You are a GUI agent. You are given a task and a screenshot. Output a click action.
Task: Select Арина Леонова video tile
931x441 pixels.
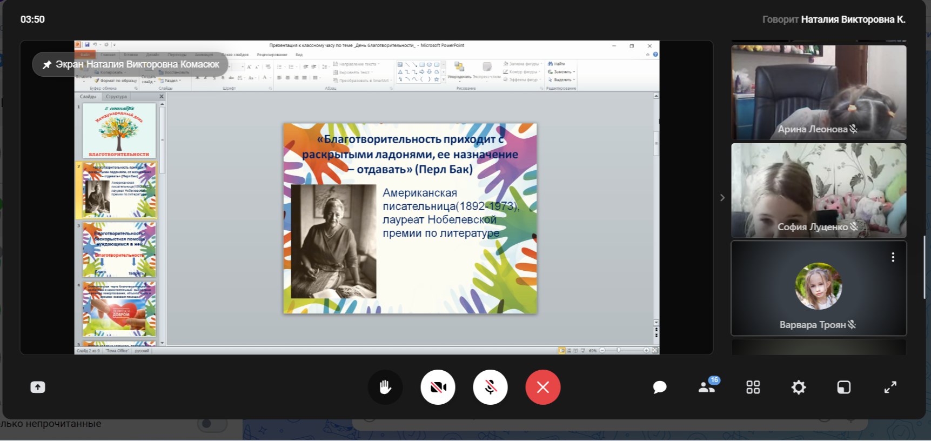pyautogui.click(x=819, y=92)
